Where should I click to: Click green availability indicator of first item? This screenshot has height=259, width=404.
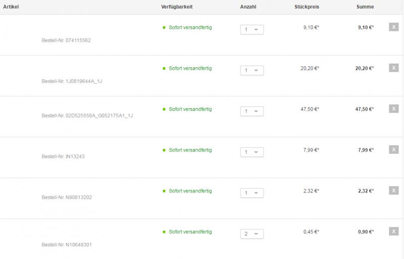point(164,28)
